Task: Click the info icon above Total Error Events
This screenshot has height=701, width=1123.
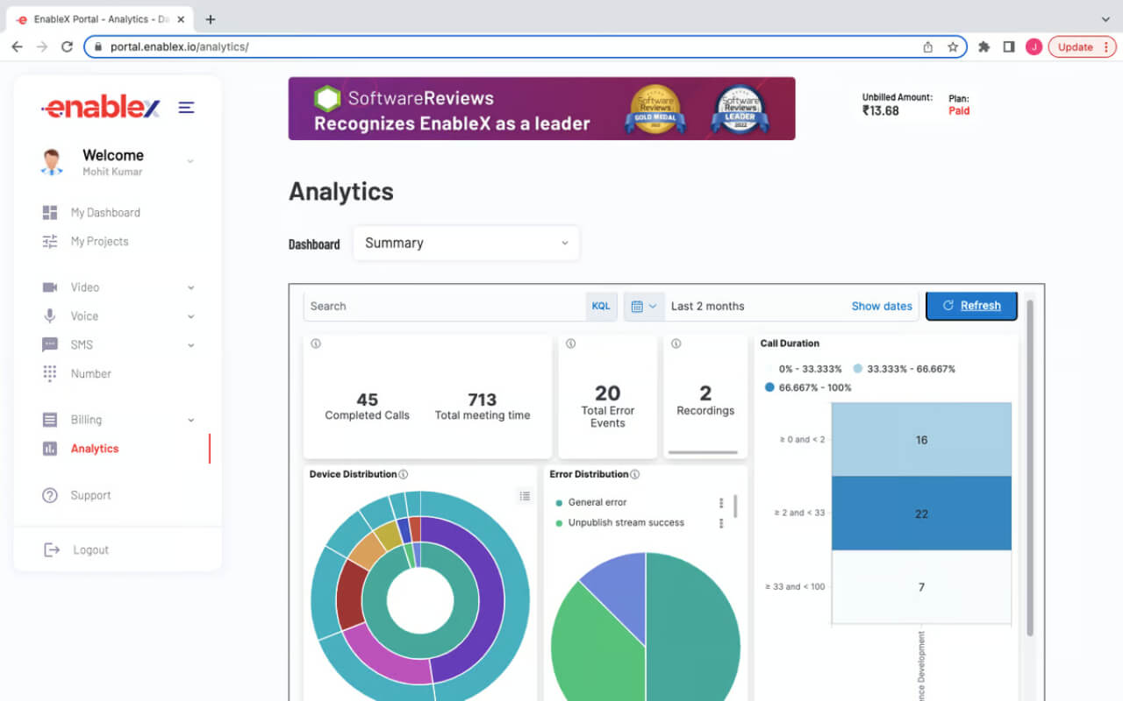Action: click(x=570, y=343)
